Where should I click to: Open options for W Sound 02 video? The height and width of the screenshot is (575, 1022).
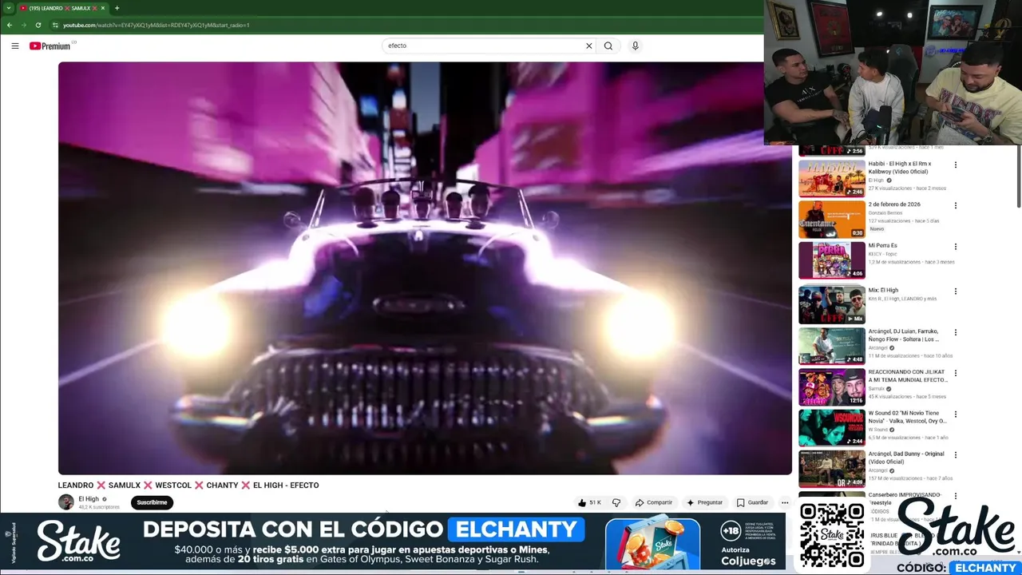955,415
